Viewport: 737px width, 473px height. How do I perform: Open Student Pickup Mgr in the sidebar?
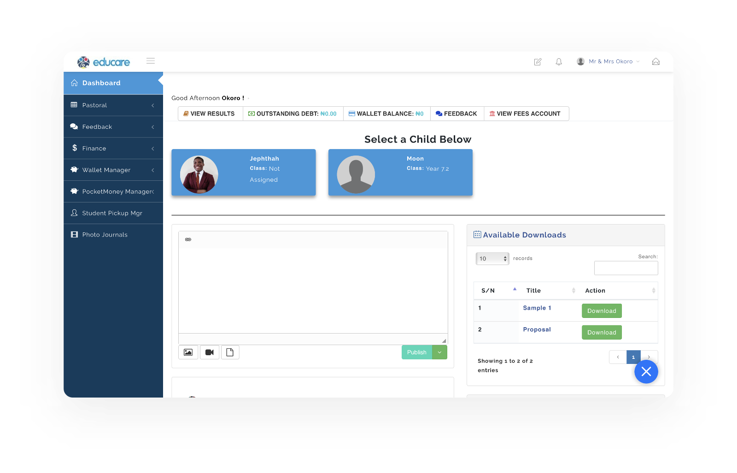tap(112, 213)
